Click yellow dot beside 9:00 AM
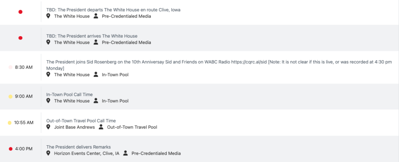Viewport: 399px width, 162px height. 11,96
